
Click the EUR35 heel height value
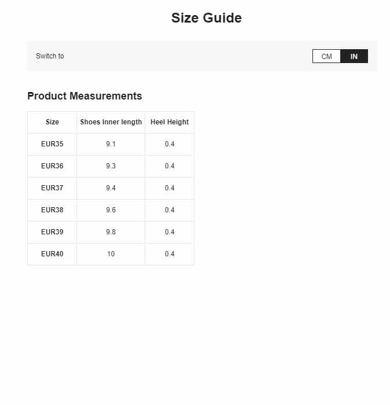pos(170,144)
